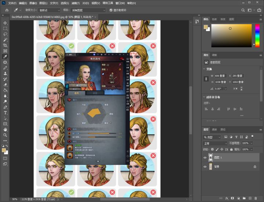The height and width of the screenshot is (202, 264).
Task: Open the 样本 所有图层 dropdown
Action: (x=88, y=10)
